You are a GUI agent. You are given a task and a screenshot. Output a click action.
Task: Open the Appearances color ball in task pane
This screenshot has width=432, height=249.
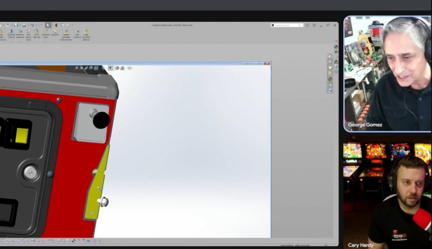pyautogui.click(x=330, y=79)
